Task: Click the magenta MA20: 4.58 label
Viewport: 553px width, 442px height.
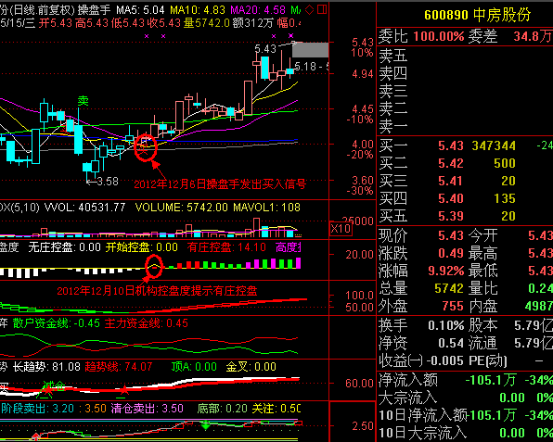Action: [x=258, y=10]
